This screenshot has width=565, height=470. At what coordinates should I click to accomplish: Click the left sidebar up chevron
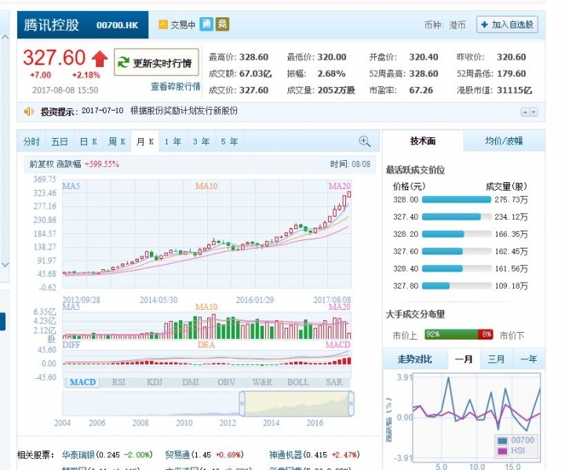[x=5, y=37]
